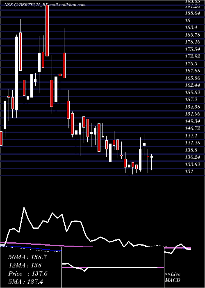This screenshot has width=205, height=288.
Task: Click the '50MA : 138.7' readout
Action: coord(27,257)
